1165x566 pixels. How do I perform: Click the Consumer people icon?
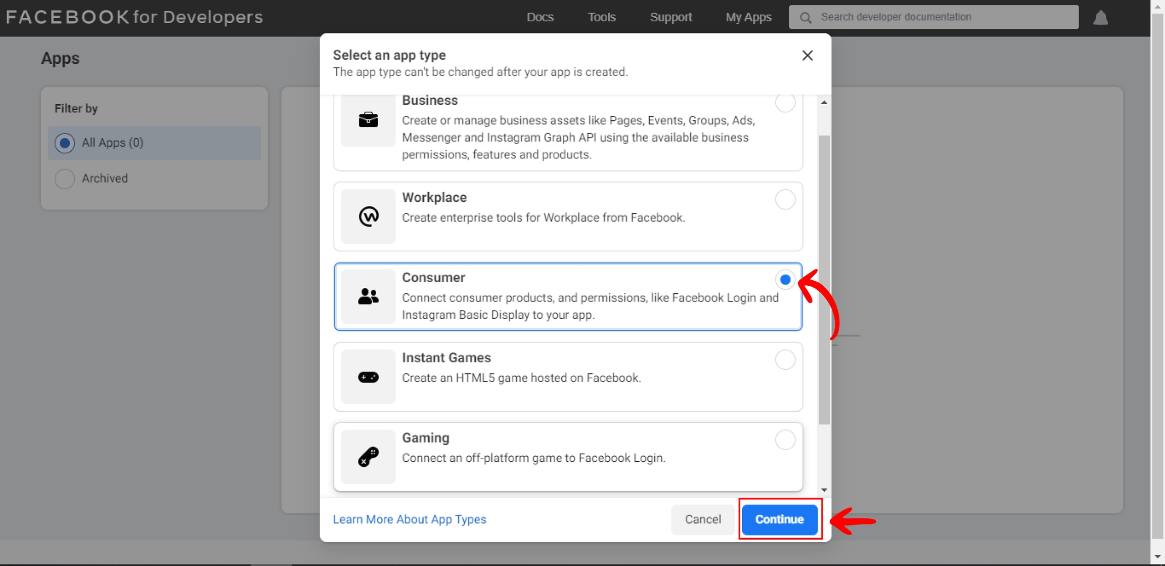(x=368, y=296)
